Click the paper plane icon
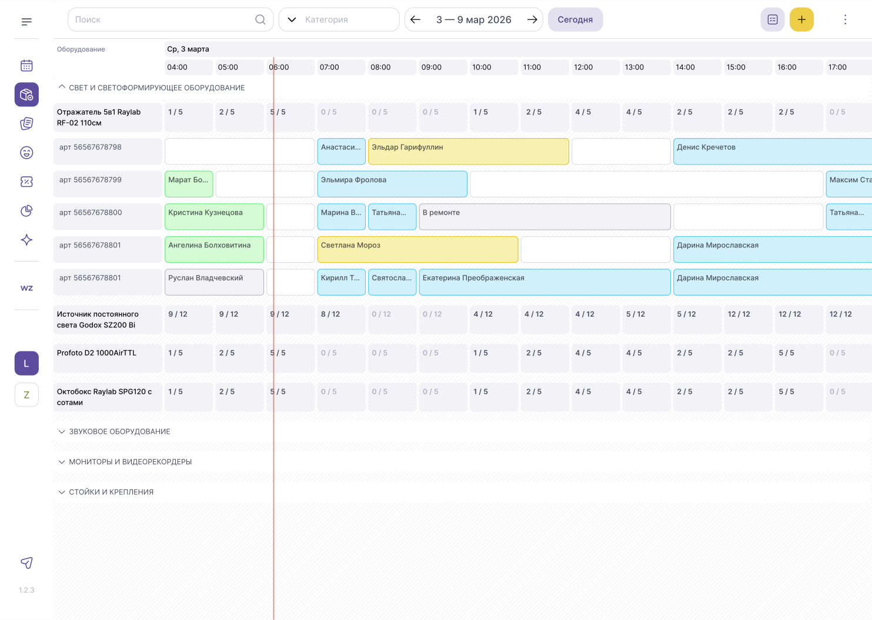 26,563
